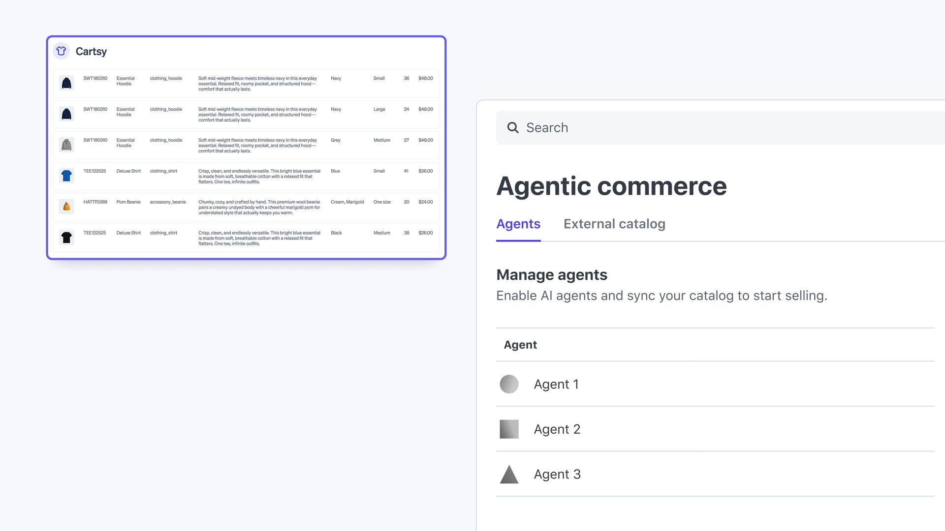
Task: Click the HAT170389 SKU cell
Action: (95, 202)
